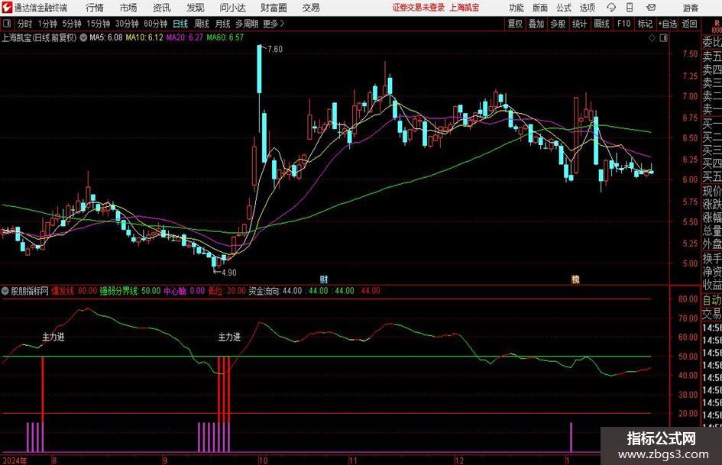
Task: Click the 统计 statistics button
Action: point(579,24)
